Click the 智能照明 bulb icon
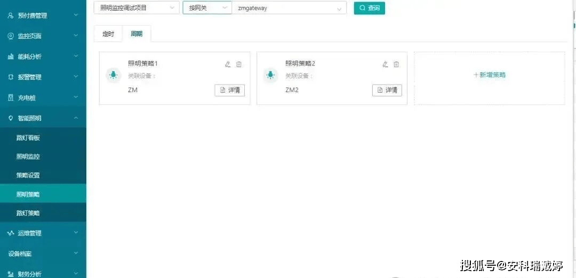The height and width of the screenshot is (278, 576). [11, 118]
